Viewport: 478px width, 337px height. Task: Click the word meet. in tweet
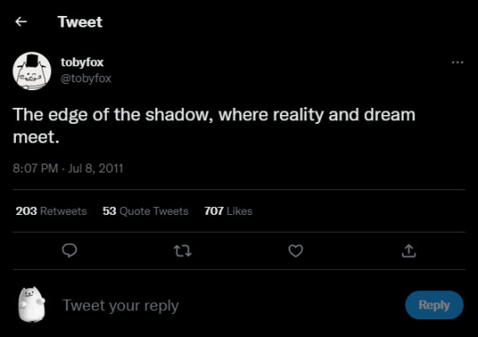tap(36, 137)
